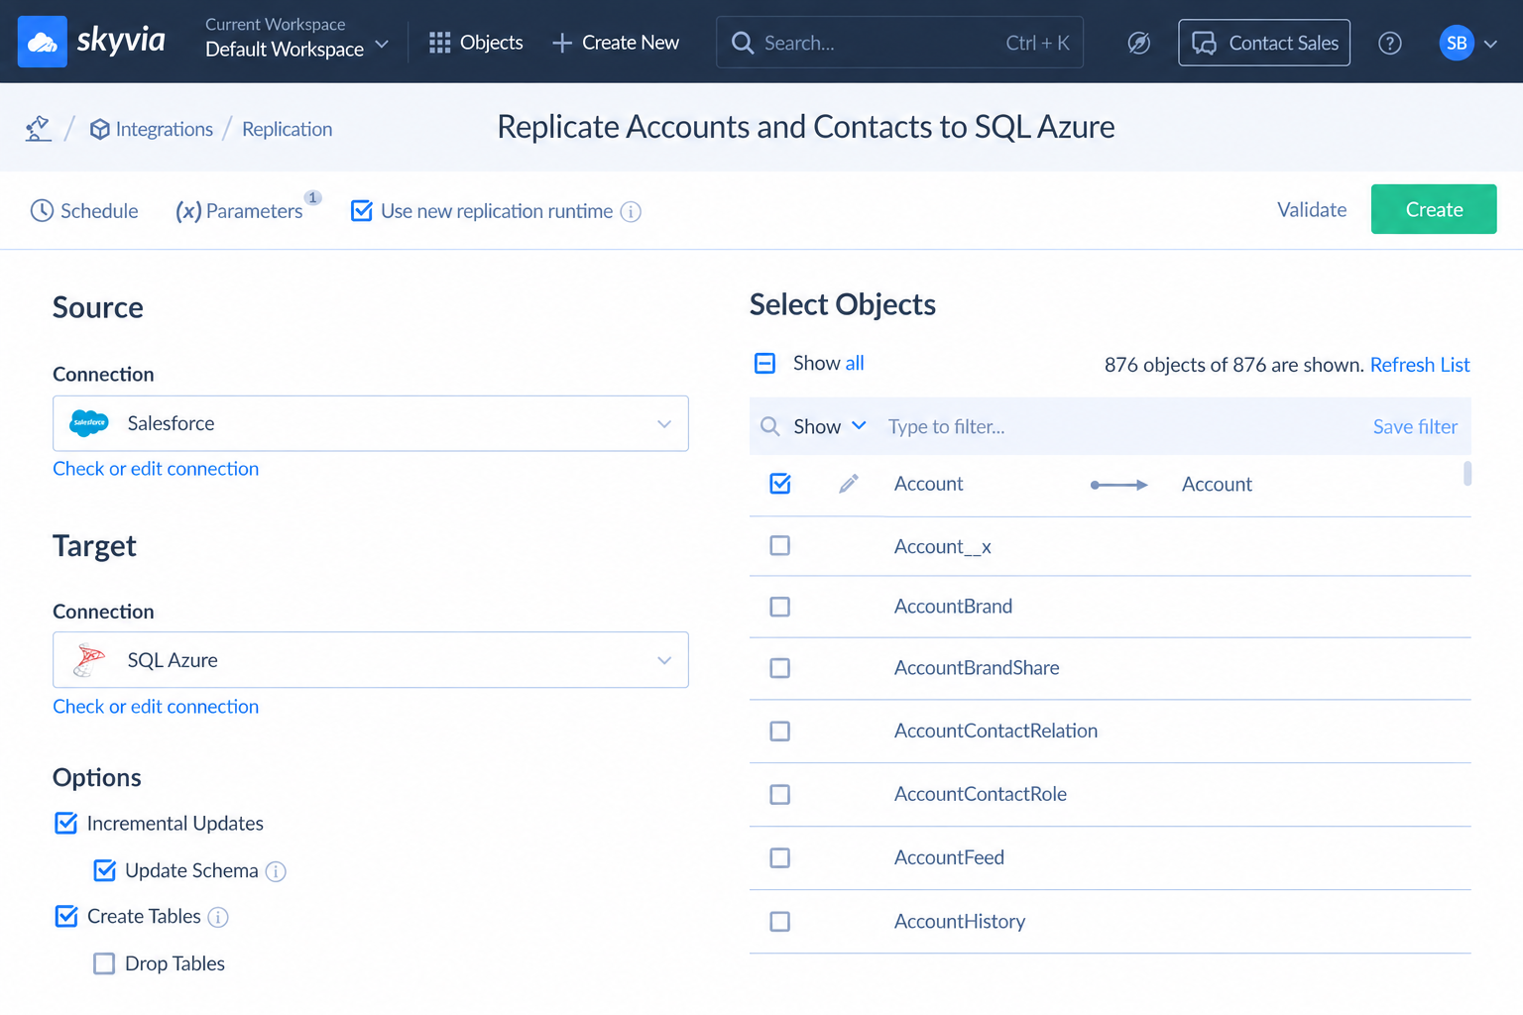Open the help question mark icon
Viewport: 1523px width, 1015px height.
pyautogui.click(x=1390, y=43)
